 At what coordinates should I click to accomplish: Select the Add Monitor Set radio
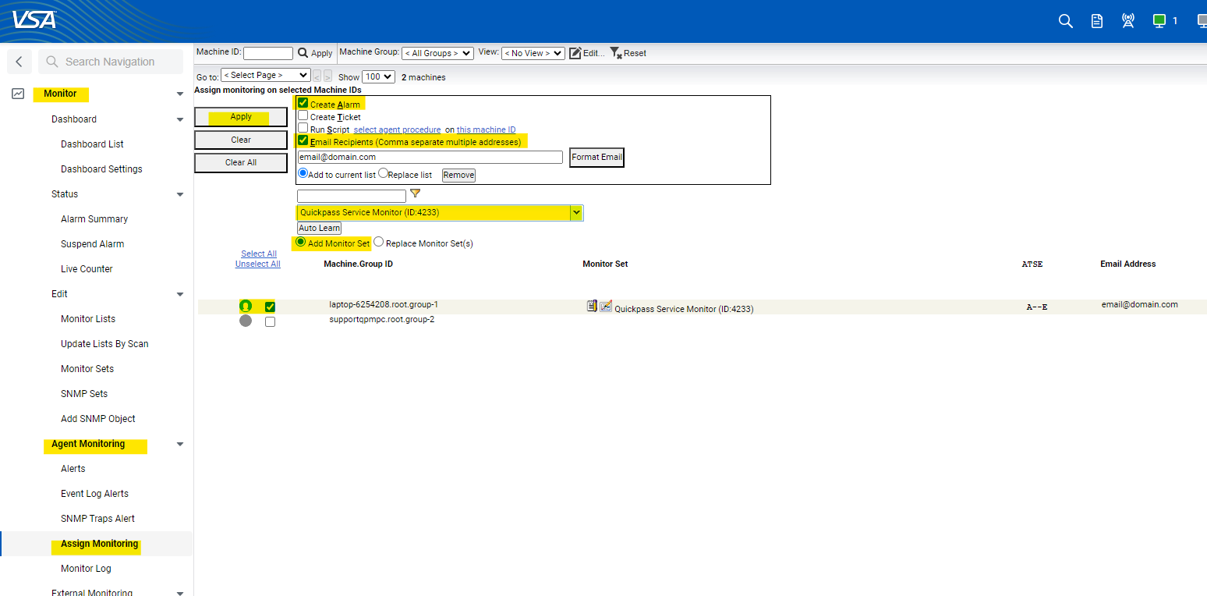click(x=301, y=243)
